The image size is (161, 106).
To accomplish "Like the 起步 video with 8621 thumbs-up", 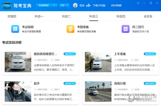I will [x=52, y=89].
